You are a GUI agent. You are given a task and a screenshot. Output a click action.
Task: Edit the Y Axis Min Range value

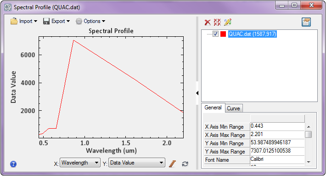[277, 143]
